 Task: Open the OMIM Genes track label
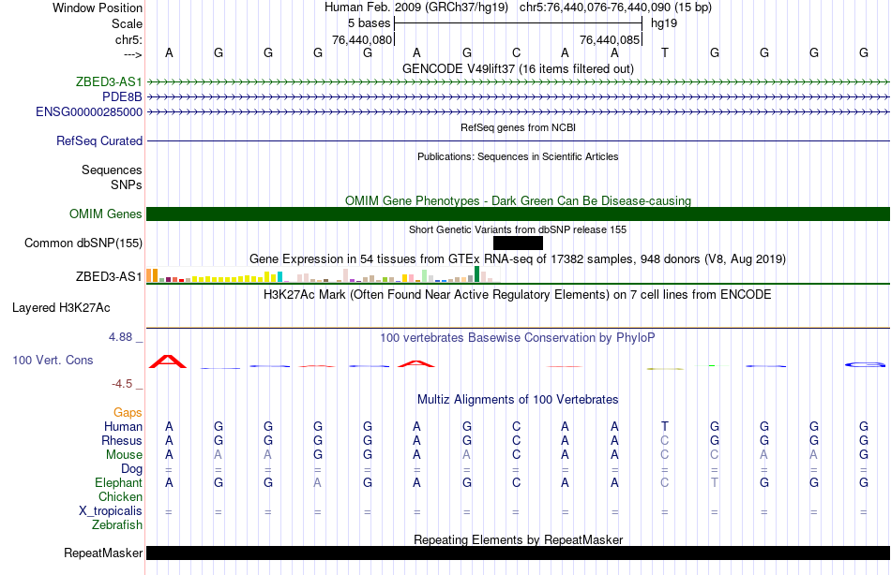pyautogui.click(x=106, y=214)
